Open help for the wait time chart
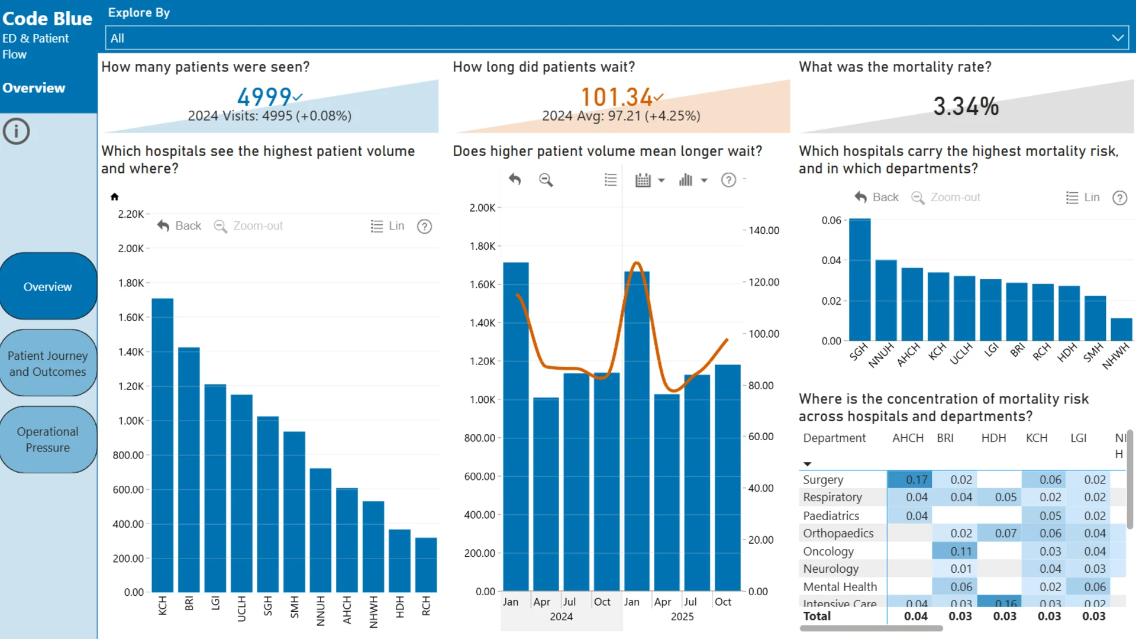 click(728, 180)
